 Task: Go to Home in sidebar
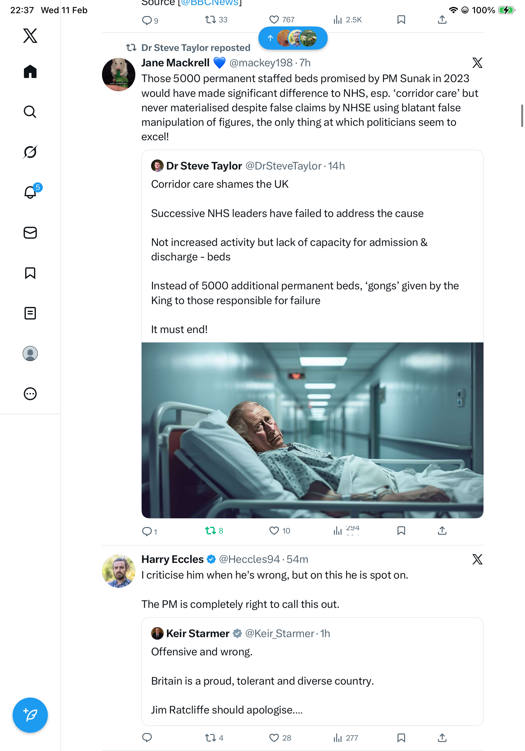(30, 72)
